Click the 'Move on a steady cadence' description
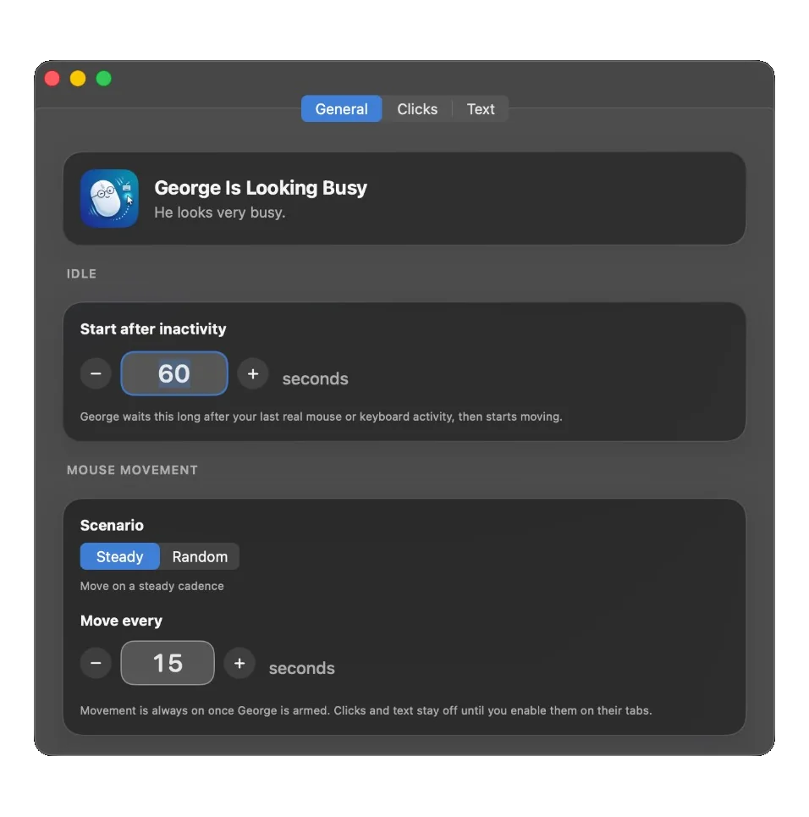809x817 pixels. 152,586
